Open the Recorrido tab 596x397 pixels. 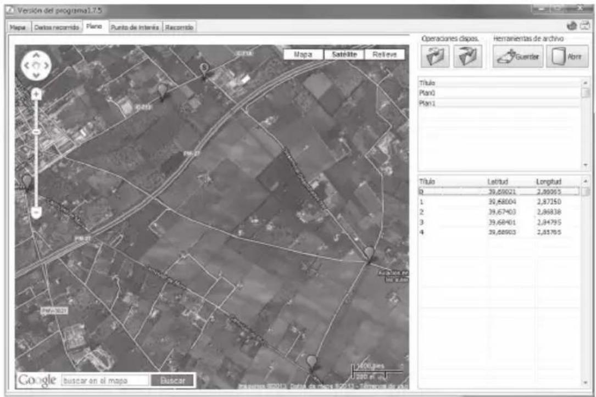coord(180,27)
